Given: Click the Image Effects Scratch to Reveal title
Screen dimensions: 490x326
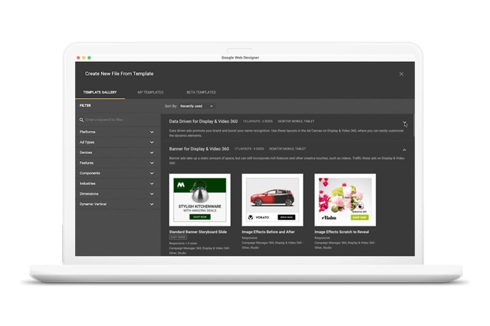Looking at the screenshot, I should [342, 232].
